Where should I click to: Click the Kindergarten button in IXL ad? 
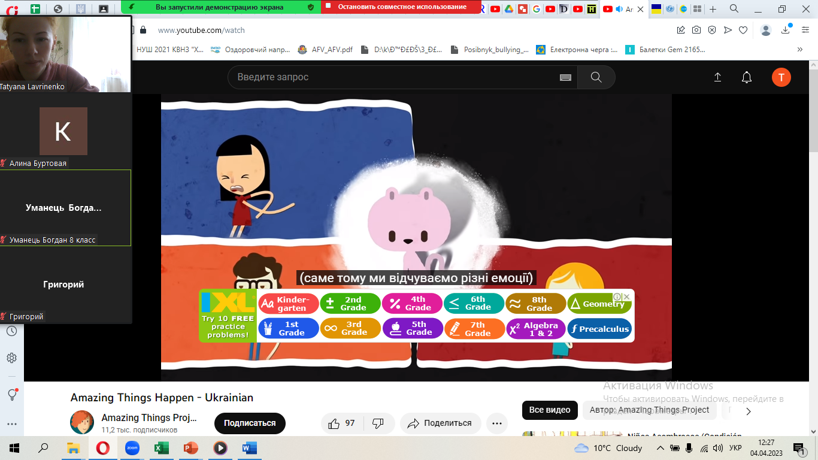[287, 304]
